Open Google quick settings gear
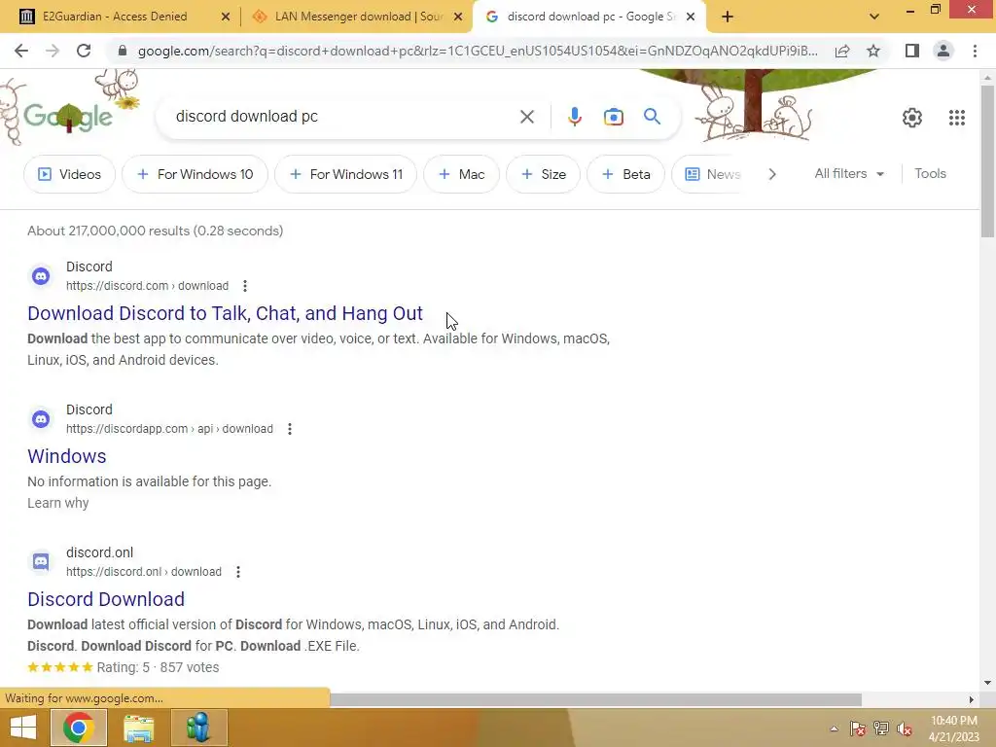996x747 pixels. [x=912, y=118]
